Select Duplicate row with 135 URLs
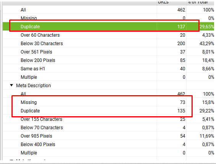The width and height of the screenshot is (216, 164). point(108,110)
